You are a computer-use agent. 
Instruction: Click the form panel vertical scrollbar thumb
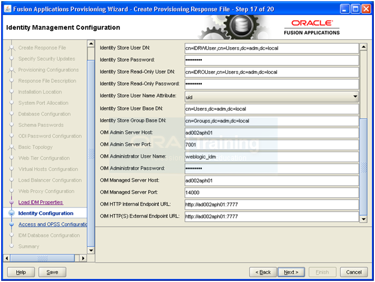point(363,167)
